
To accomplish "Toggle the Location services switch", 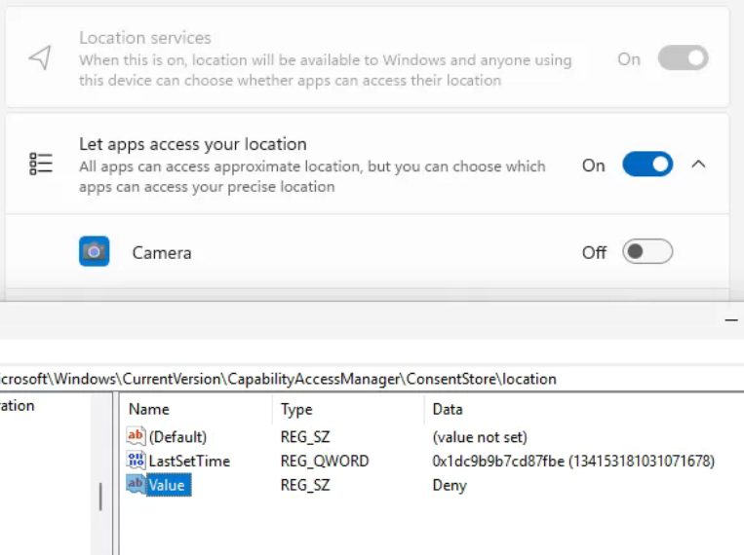I will (682, 58).
